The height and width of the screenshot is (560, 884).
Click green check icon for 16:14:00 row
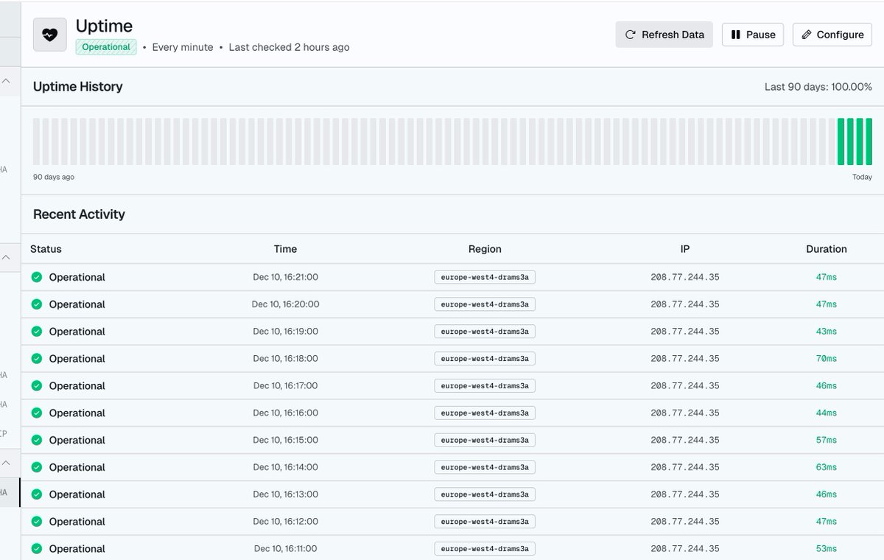coord(37,467)
